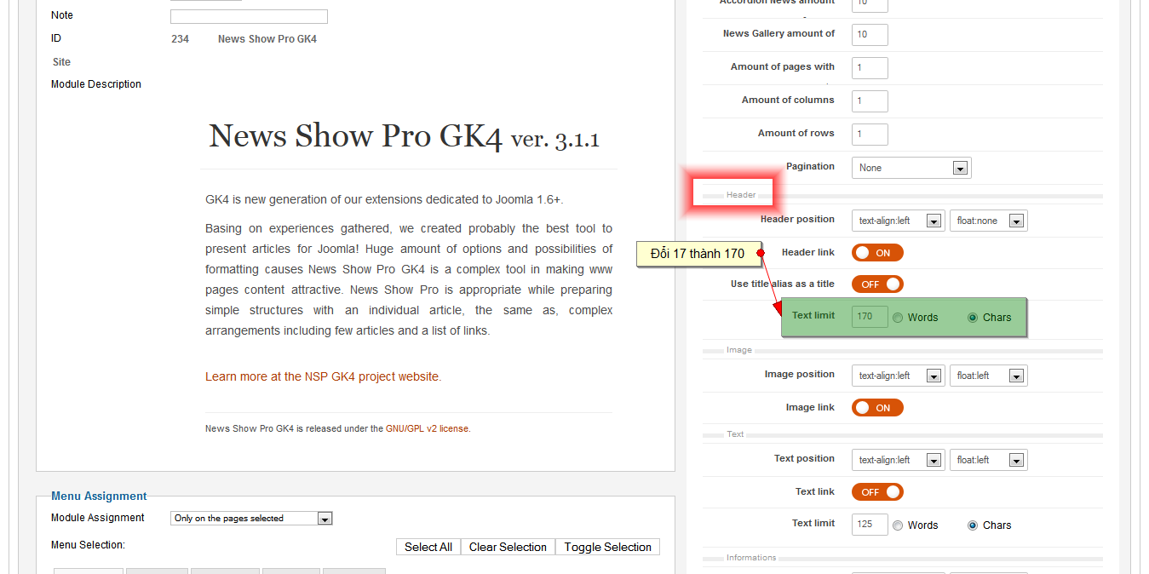Screen dimensions: 1149x574
Task: Open Text position float:left dropdown
Action: pyautogui.click(x=988, y=460)
